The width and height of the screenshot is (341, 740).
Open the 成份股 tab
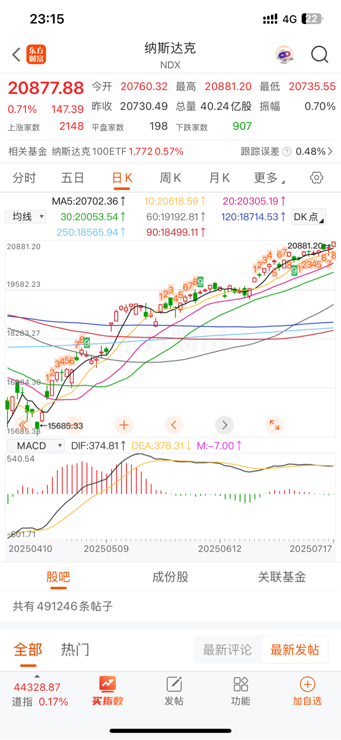point(170,577)
